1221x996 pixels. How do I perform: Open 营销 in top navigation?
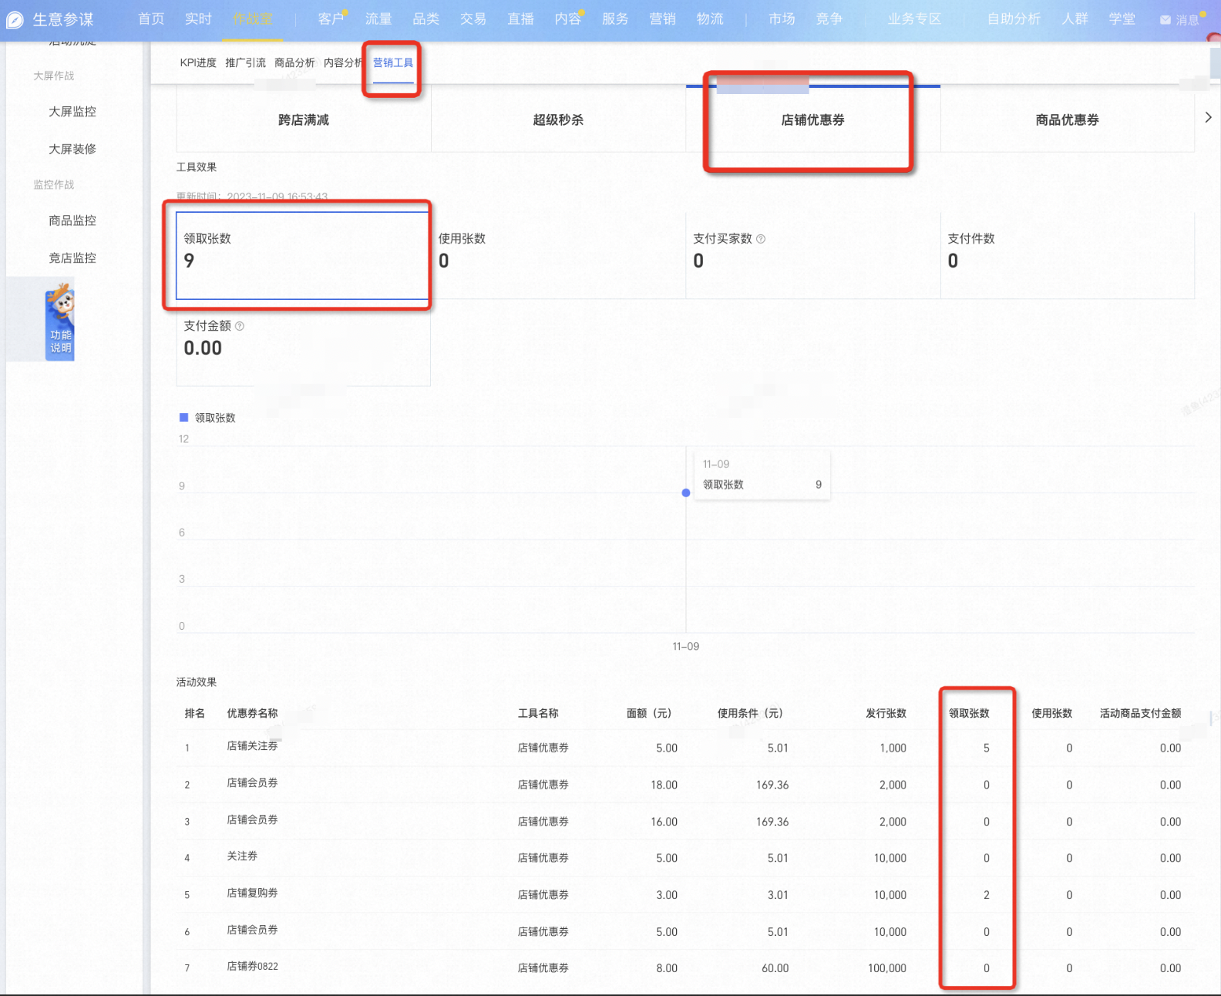[663, 19]
